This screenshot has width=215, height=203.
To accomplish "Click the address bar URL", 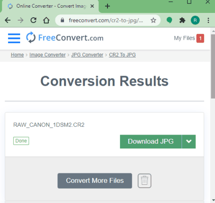I will click(106, 20).
